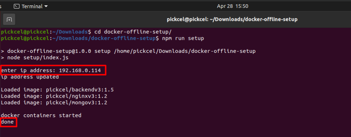
Task: Click the green pickcel@pickcel prompt on the first line
Action: click(25, 32)
